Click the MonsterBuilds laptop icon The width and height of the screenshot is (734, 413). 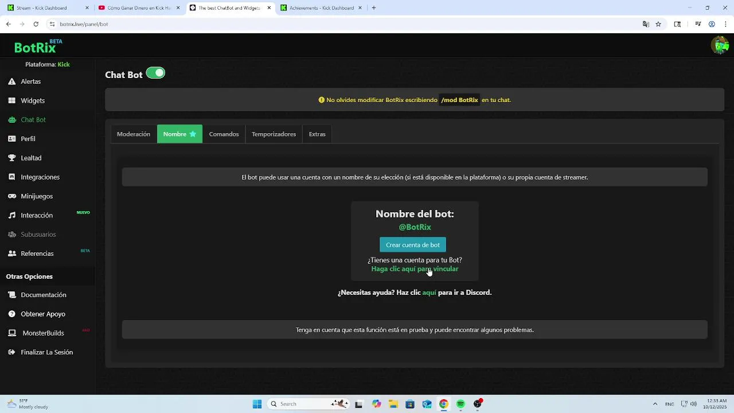coord(11,333)
